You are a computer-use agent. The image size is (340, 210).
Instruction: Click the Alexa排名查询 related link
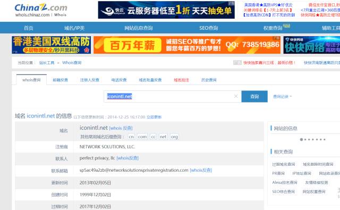(x=285, y=182)
